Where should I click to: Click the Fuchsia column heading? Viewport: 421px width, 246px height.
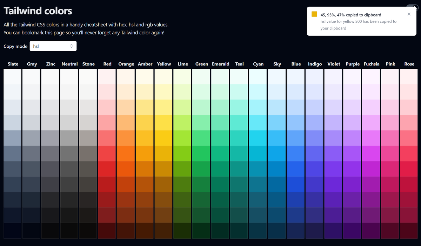[372, 64]
